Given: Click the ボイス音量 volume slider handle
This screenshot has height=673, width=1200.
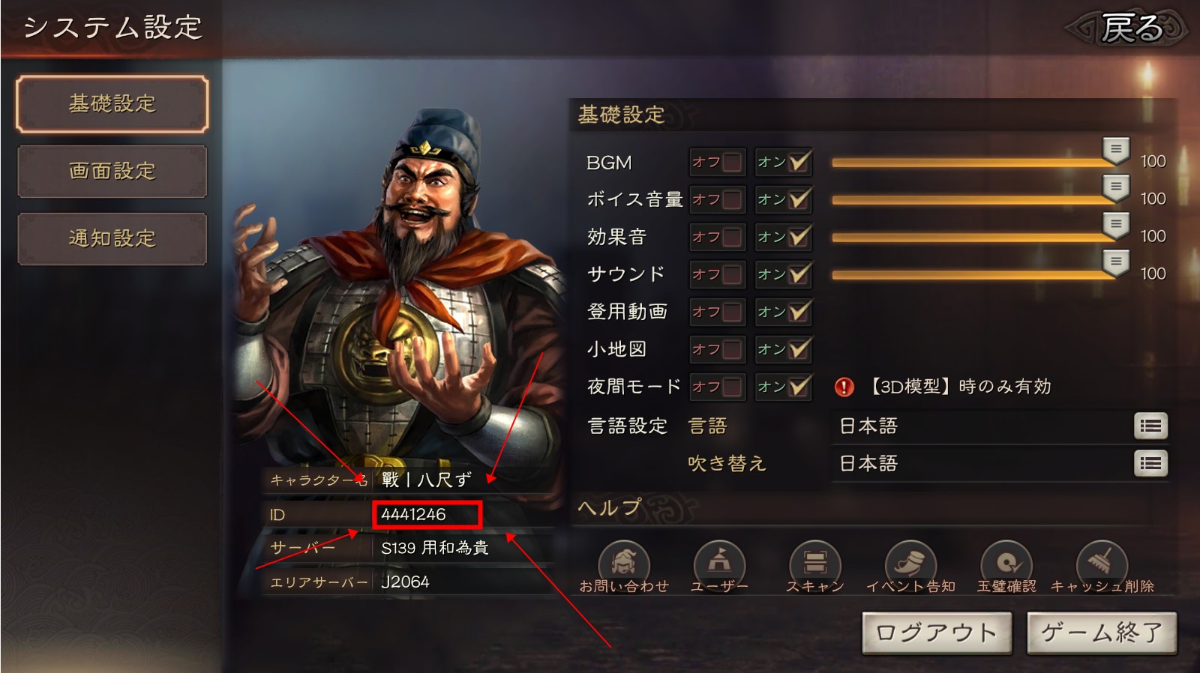Looking at the screenshot, I should (1116, 187).
